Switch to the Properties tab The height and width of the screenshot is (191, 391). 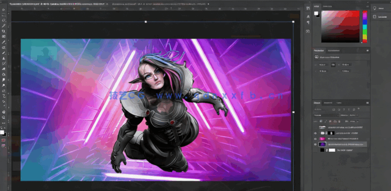click(x=319, y=51)
